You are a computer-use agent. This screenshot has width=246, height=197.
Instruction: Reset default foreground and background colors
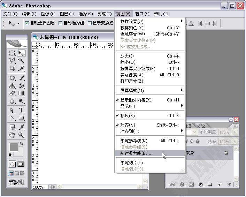coord(10,155)
